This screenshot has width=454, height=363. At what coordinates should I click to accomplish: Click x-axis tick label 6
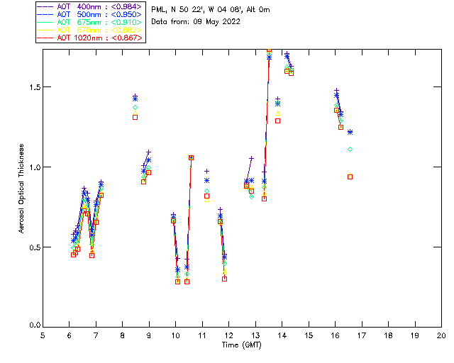pyautogui.click(x=70, y=335)
